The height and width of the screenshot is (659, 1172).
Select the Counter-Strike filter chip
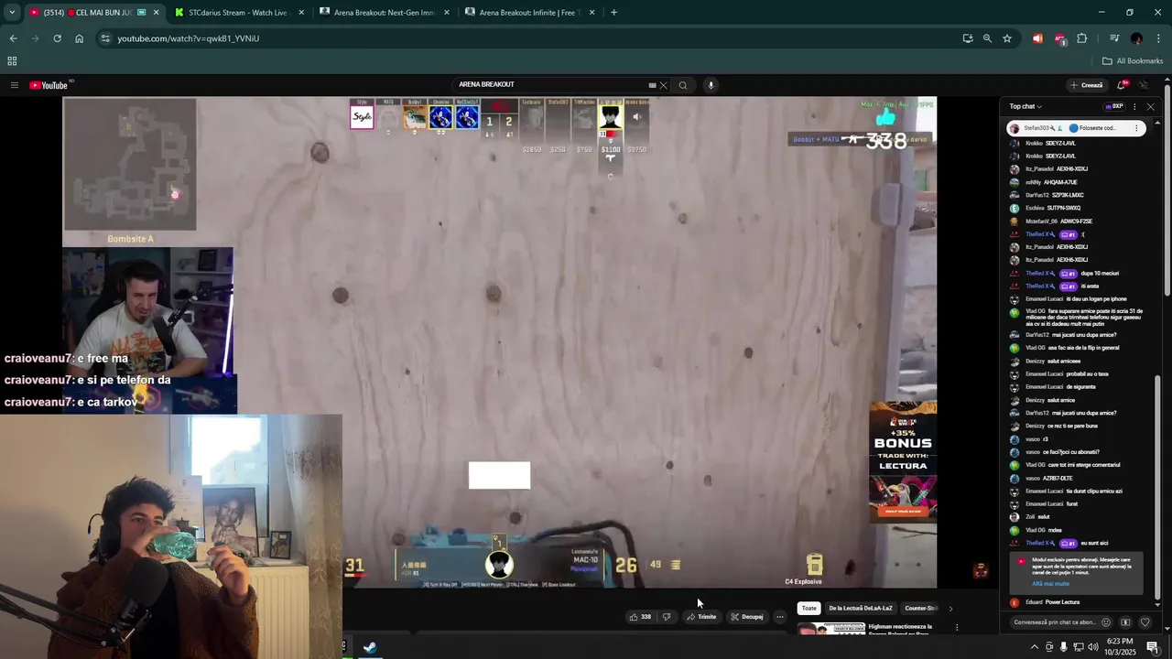tap(921, 608)
